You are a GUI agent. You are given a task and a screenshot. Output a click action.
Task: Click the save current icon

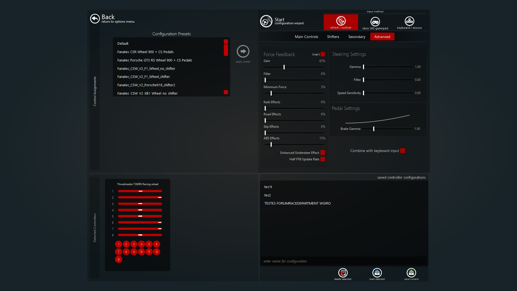coord(411,273)
